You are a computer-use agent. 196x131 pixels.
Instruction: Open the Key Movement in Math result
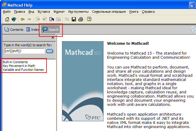point(19,66)
